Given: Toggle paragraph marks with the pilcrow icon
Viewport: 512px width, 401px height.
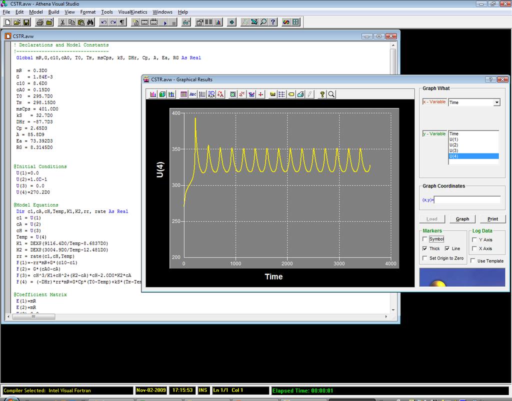Looking at the screenshot, I should (x=122, y=22).
